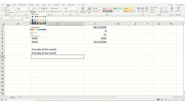Viewport: 185px width, 104px height.
Task: Open the Borders icon in the Font group
Action: (x=26, y=12)
